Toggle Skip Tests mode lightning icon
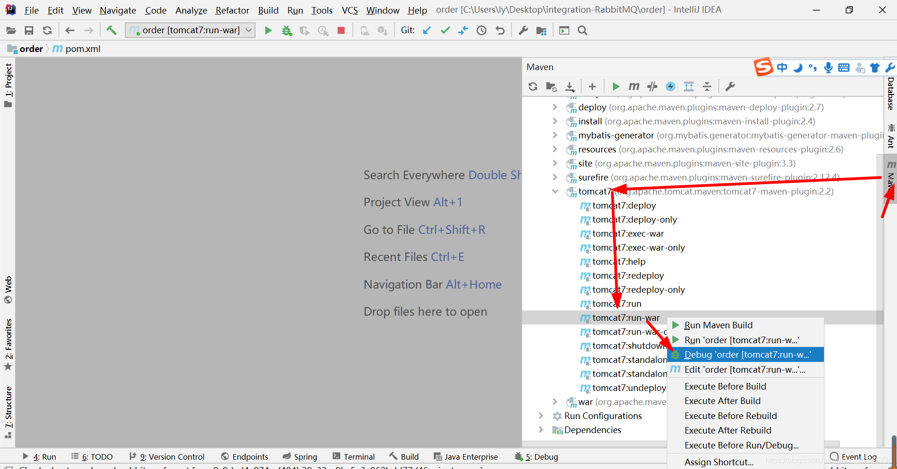Viewport: 897px width, 469px height. coord(671,87)
